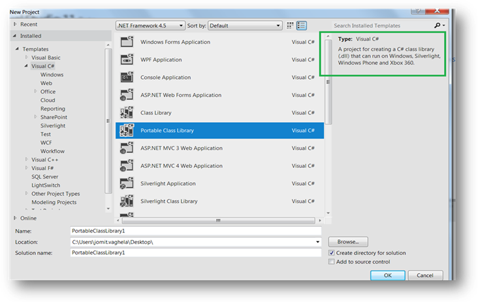Collapse the Visual C# node arrow
Viewport: 478px width, 302px height.
[x=26, y=66]
